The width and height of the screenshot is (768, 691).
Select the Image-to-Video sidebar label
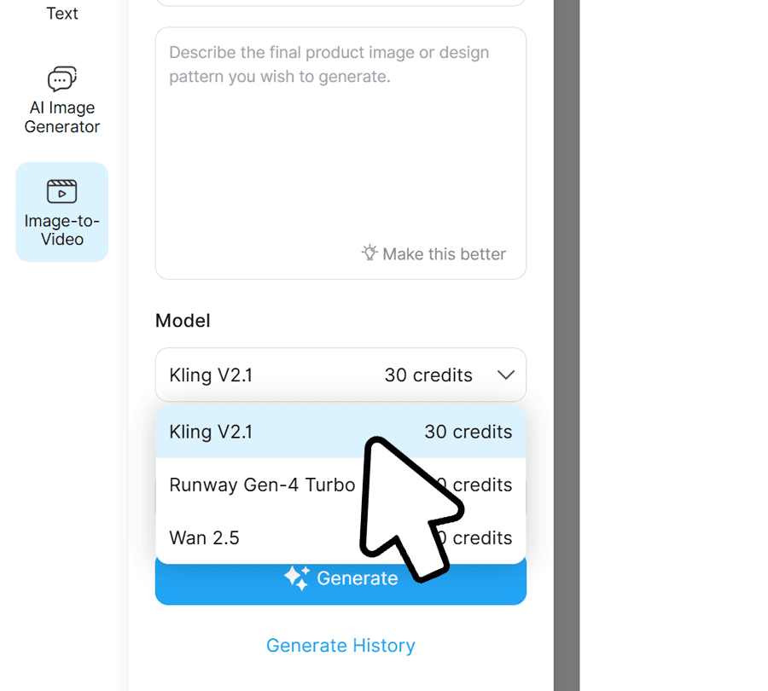click(62, 230)
